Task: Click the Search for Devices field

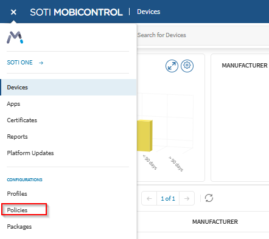Action: [x=203, y=35]
